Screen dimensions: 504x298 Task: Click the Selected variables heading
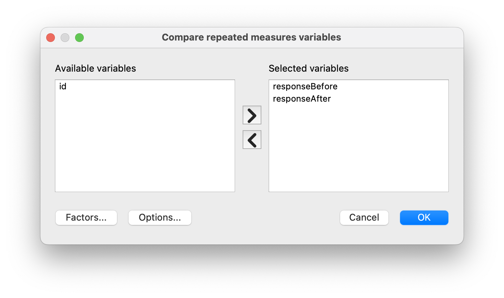(308, 68)
